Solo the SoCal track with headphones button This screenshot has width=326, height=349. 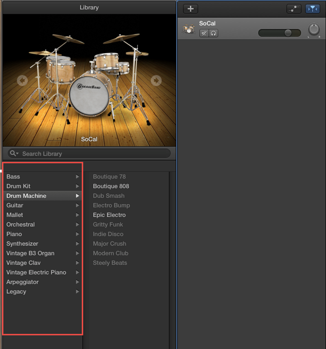213,33
